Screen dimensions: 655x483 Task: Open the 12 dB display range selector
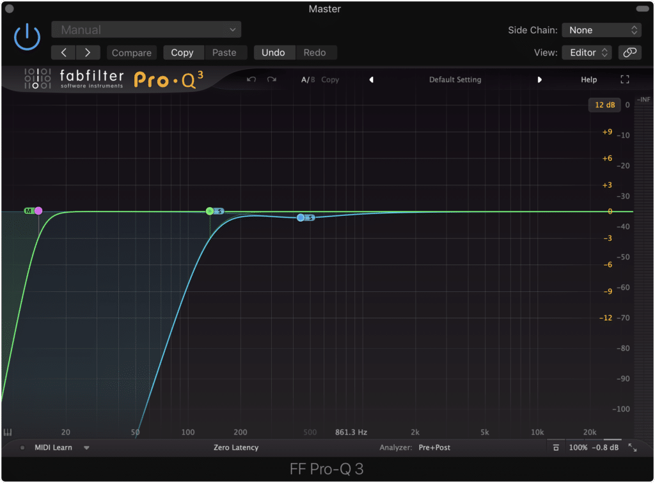pyautogui.click(x=605, y=105)
